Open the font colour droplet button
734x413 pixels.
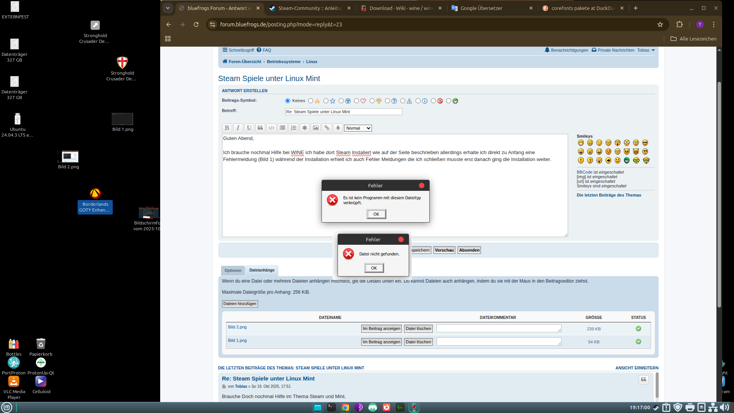coord(338,128)
